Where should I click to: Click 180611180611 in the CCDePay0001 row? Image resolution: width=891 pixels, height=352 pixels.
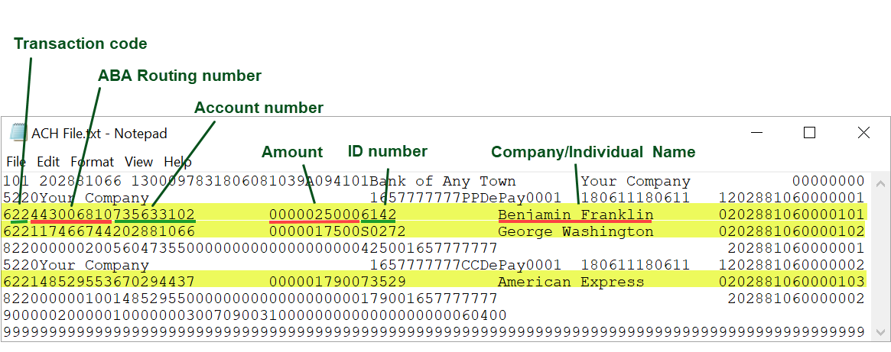(636, 265)
